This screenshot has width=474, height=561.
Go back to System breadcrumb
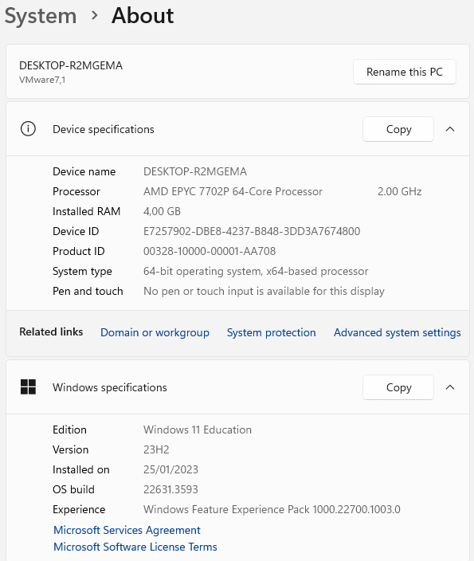coord(41,16)
